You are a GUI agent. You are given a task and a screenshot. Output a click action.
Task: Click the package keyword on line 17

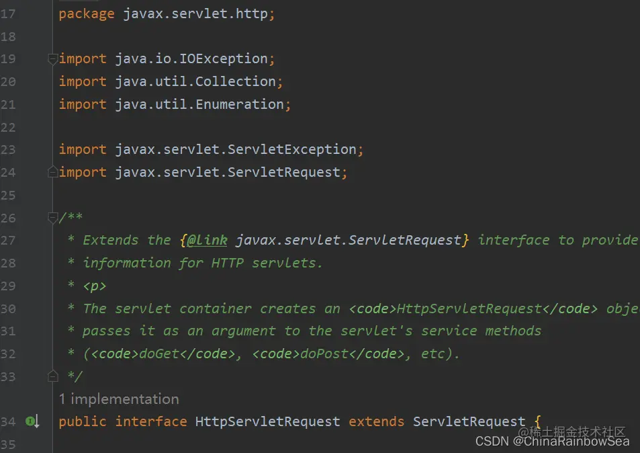(x=87, y=14)
